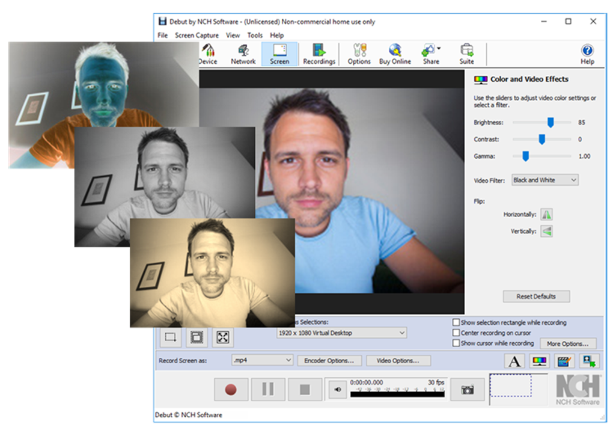
Task: Enable Center recording on cursor
Action: coord(456,333)
